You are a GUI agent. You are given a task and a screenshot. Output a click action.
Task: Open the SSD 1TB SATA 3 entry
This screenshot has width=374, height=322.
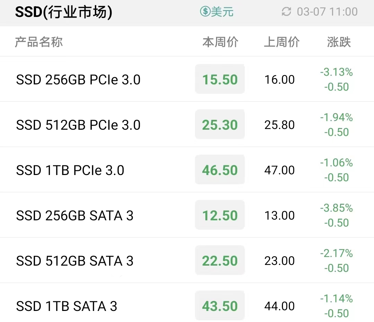click(x=187, y=303)
